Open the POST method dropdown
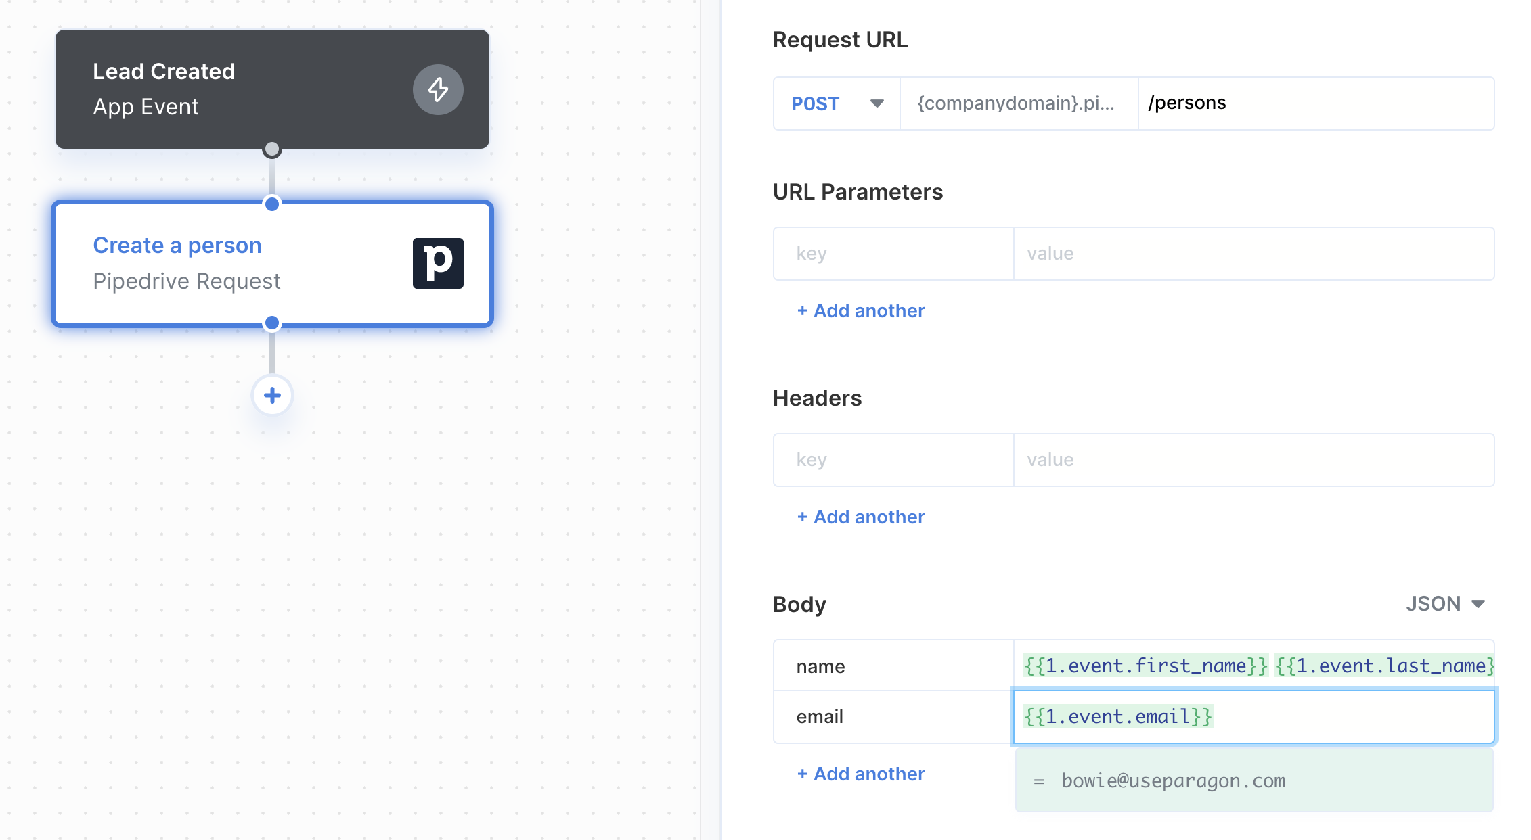This screenshot has height=840, width=1531. click(x=837, y=103)
